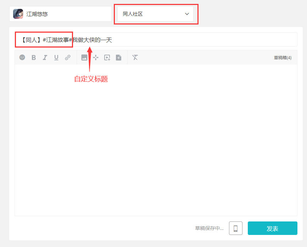Open the mobile phone preview icon

[235, 228]
